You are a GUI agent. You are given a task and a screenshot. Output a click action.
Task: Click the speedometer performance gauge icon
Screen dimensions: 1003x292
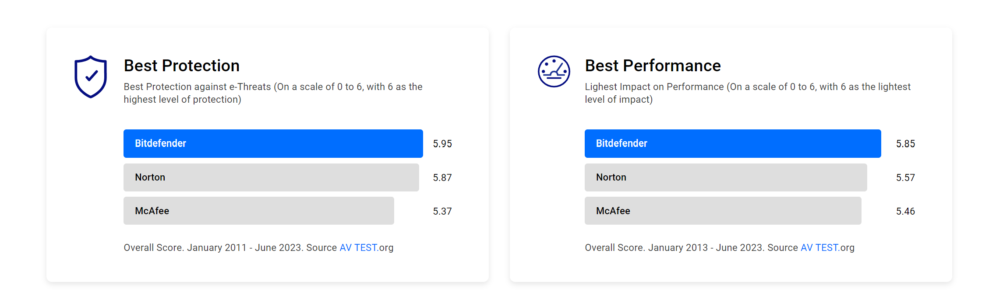click(x=554, y=71)
